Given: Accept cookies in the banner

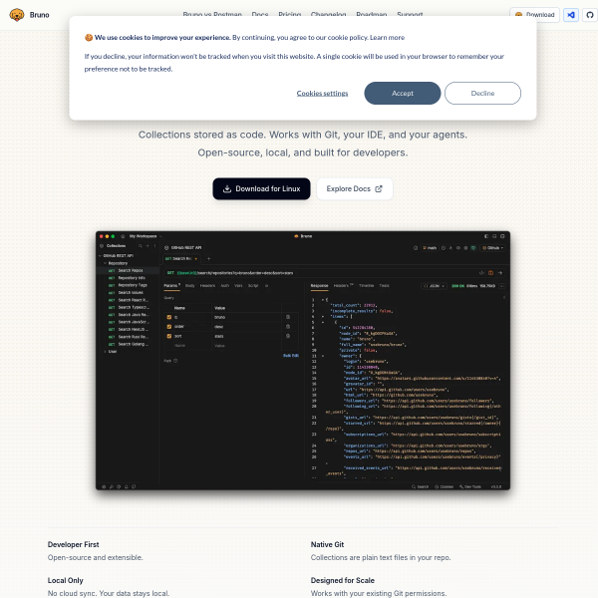Looking at the screenshot, I should click(x=403, y=93).
